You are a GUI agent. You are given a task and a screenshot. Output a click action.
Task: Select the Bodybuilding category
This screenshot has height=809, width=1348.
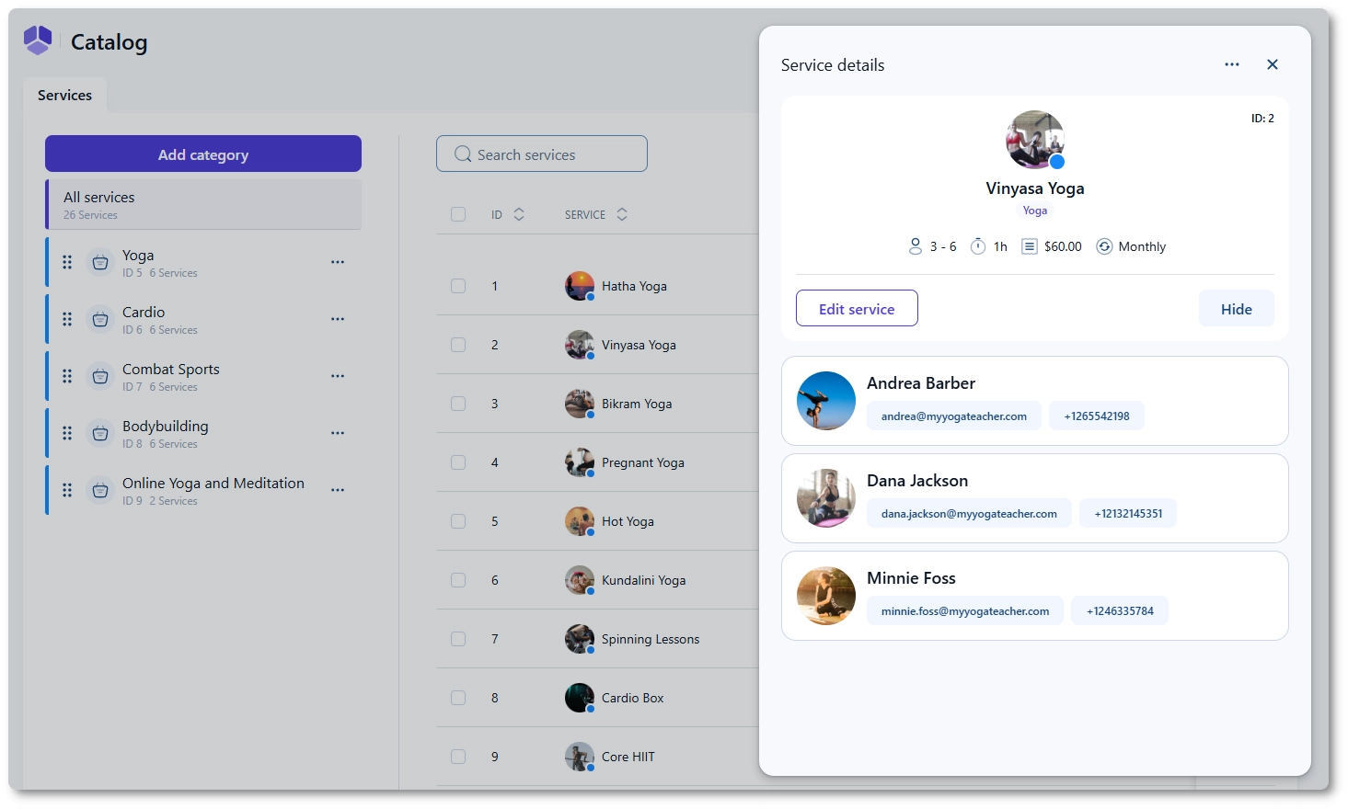coord(204,433)
